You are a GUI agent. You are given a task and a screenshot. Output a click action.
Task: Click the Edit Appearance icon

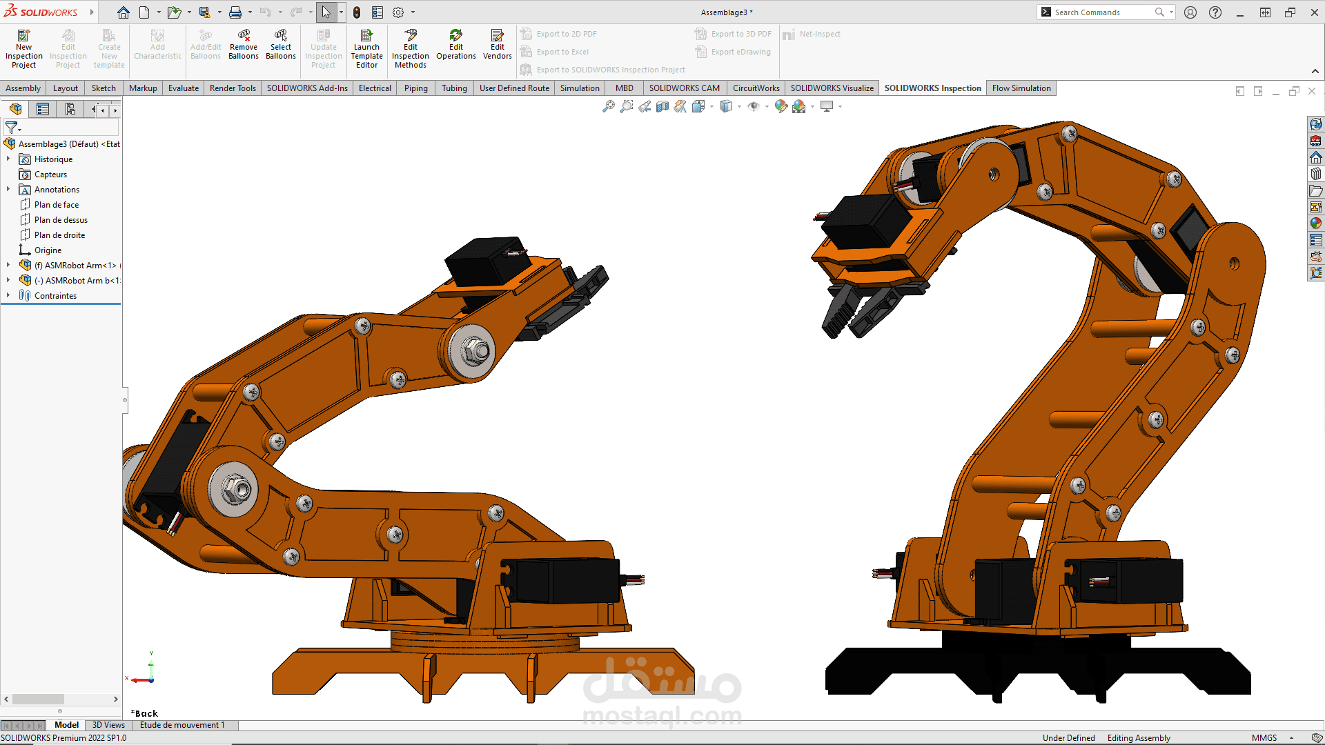click(781, 106)
